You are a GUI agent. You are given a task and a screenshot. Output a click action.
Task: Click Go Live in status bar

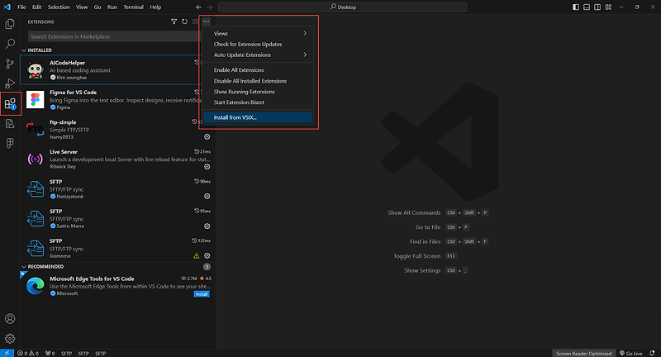[630, 353]
